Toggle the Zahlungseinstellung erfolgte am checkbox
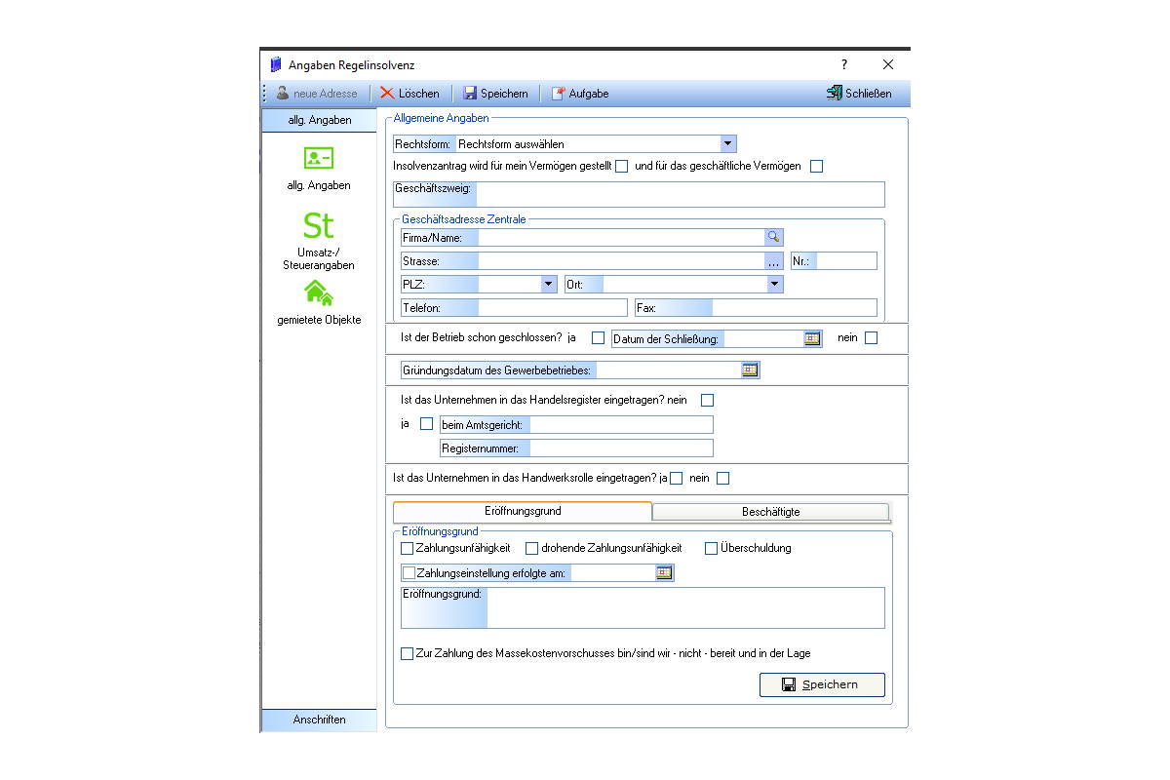The height and width of the screenshot is (780, 1170). tap(409, 573)
